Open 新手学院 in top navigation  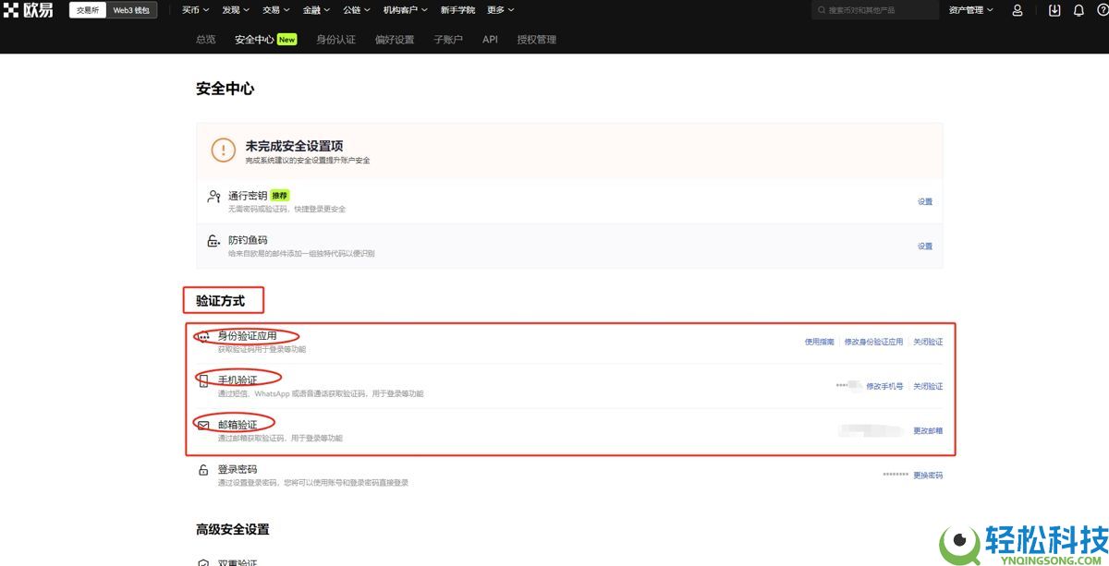click(x=457, y=10)
